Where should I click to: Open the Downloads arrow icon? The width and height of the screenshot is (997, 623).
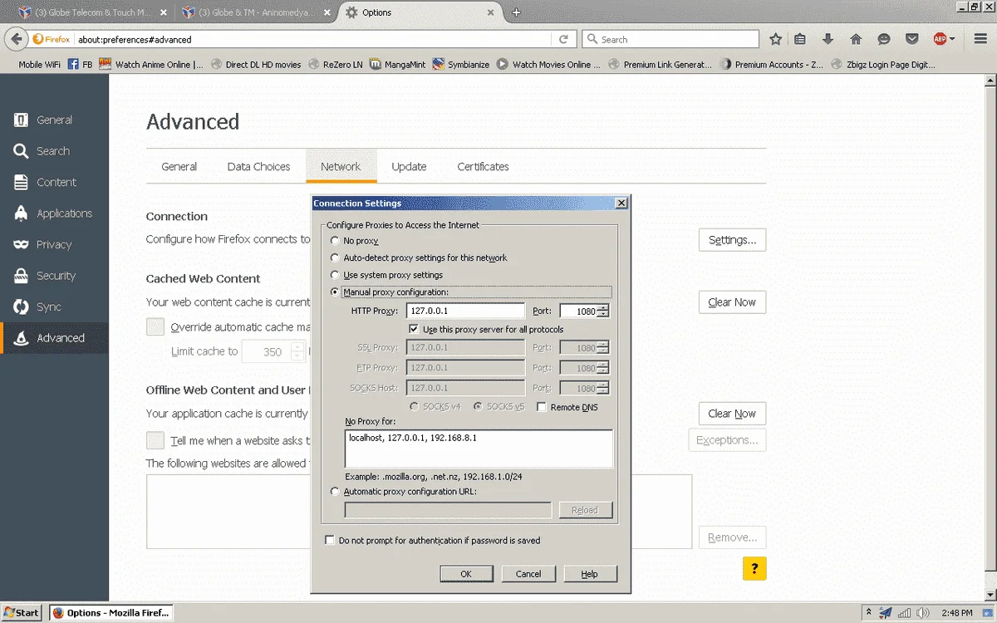[828, 39]
